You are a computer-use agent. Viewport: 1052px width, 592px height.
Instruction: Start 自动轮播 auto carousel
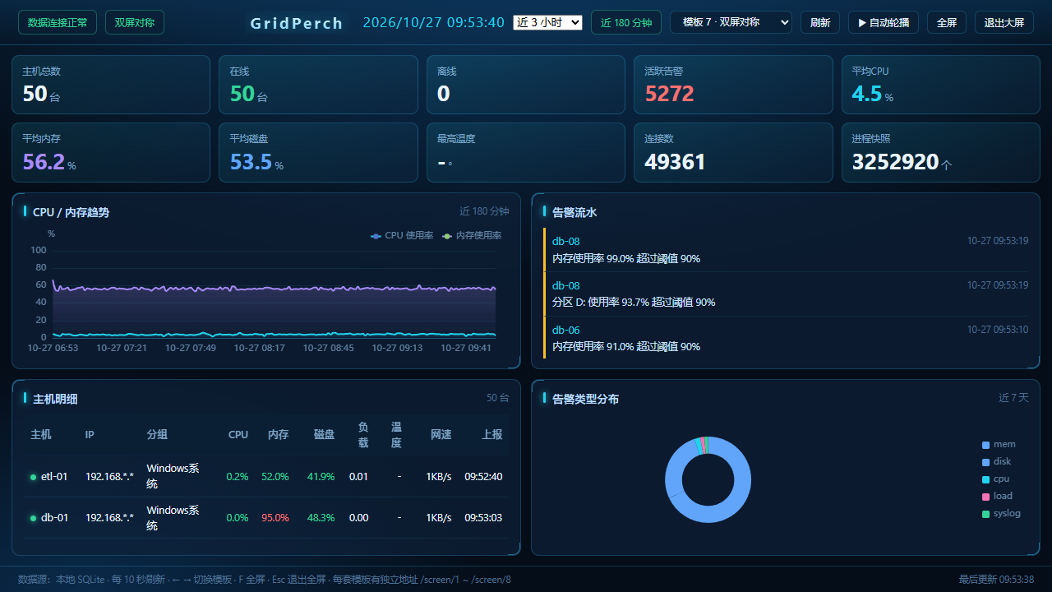pyautogui.click(x=884, y=22)
